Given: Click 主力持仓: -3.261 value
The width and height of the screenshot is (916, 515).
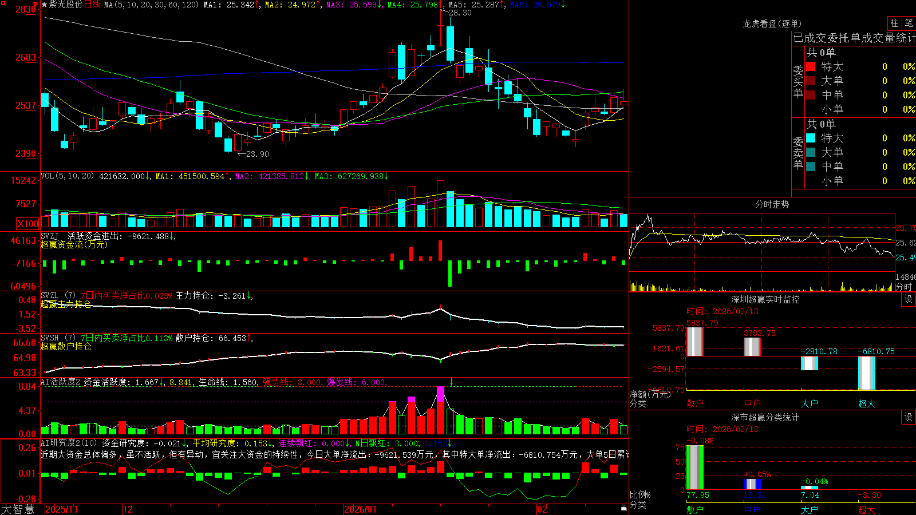Looking at the screenshot, I should point(211,296).
